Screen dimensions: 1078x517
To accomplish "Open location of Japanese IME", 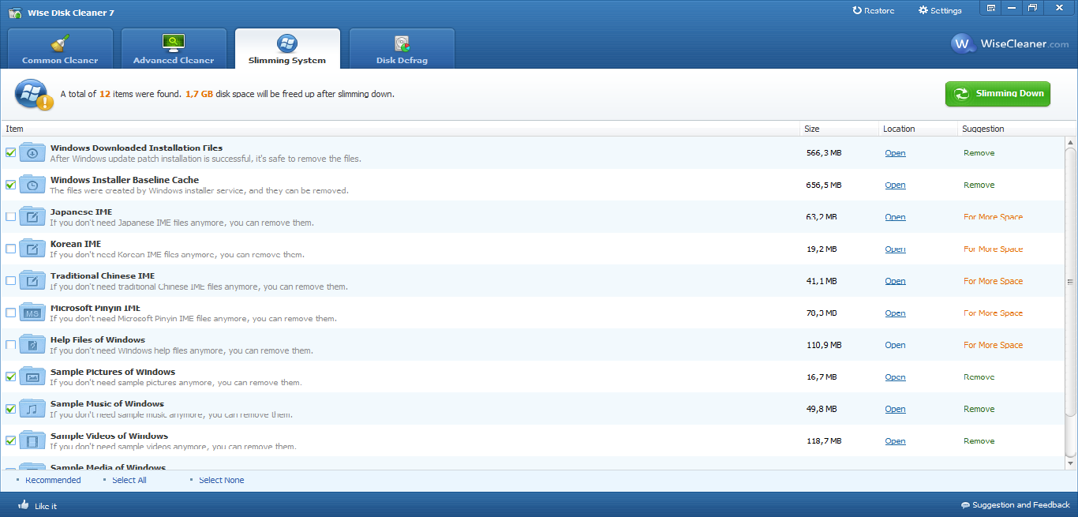I will click(x=895, y=217).
